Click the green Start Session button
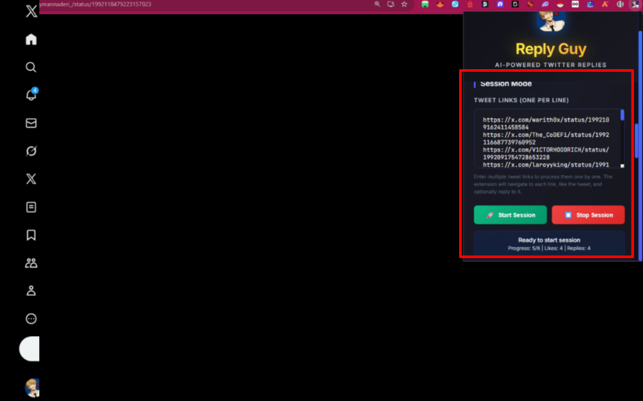 (x=510, y=215)
